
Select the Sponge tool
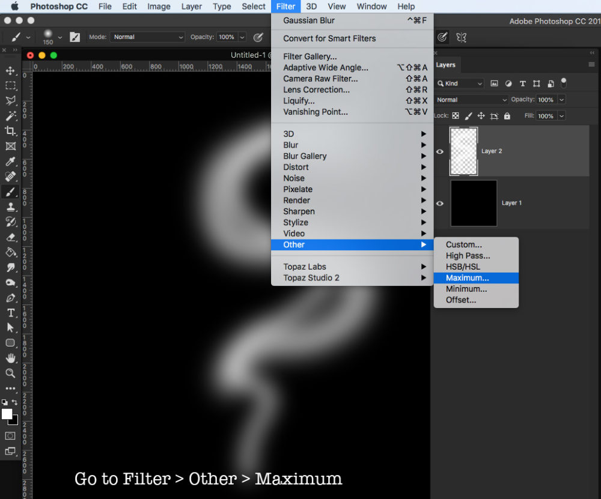10,282
